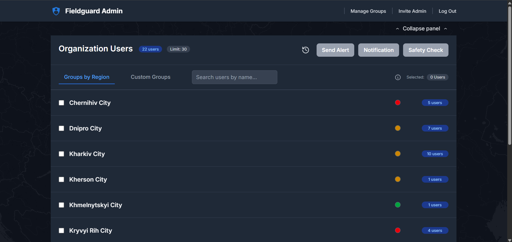Click the green status dot for Khmelnytskyi City
The height and width of the screenshot is (242, 512).
397,205
